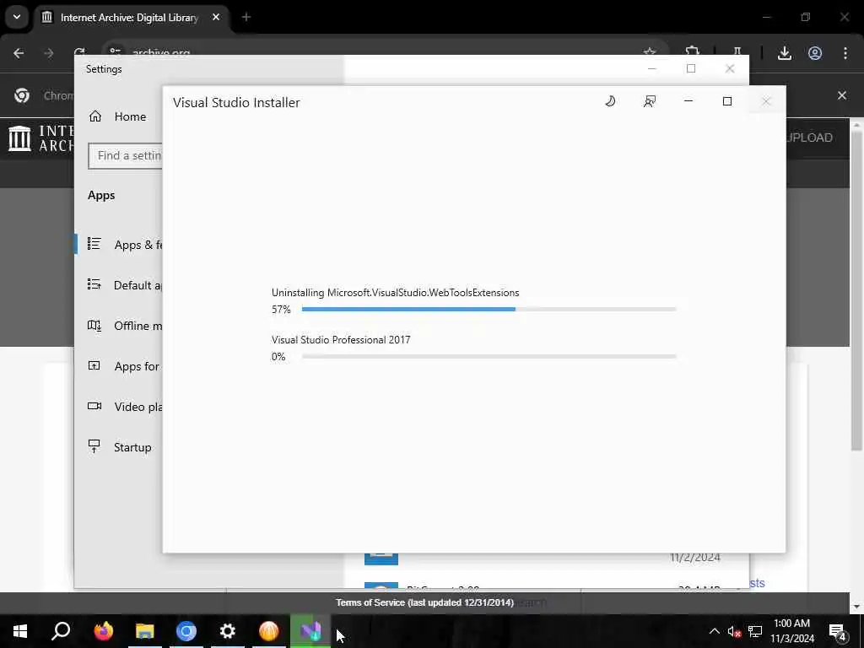The image size is (864, 648).
Task: Open Terms of Service link
Action: (425, 602)
